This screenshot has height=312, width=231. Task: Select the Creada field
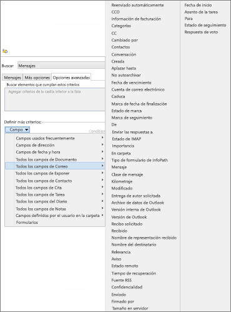118,61
